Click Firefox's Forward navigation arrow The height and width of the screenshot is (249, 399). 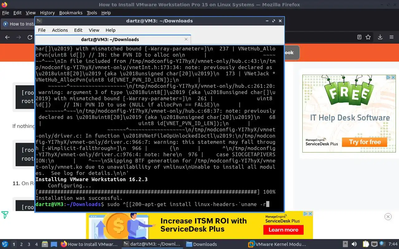pos(19,37)
